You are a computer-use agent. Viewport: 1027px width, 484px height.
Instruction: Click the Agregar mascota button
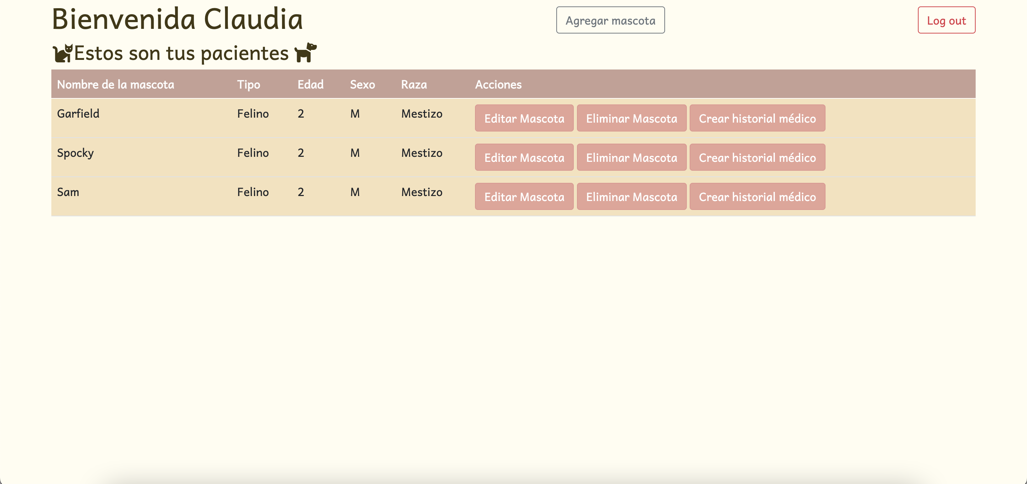point(610,20)
